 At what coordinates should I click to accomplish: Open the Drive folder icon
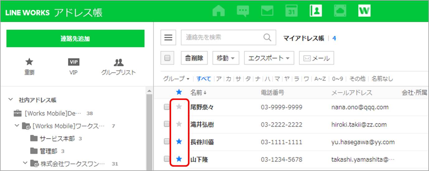[x=340, y=11]
